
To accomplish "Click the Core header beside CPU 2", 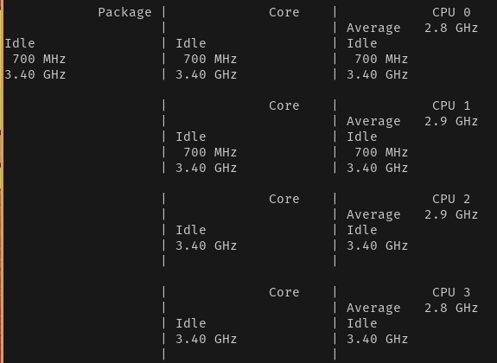I will (284, 200).
